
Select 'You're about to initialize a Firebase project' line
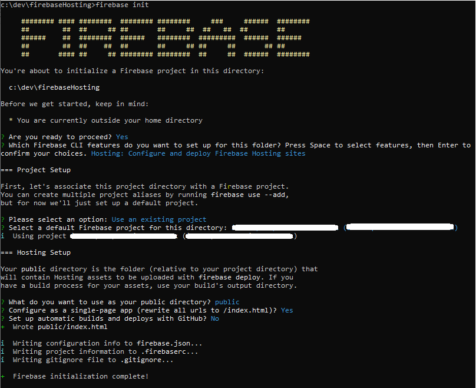pos(133,71)
